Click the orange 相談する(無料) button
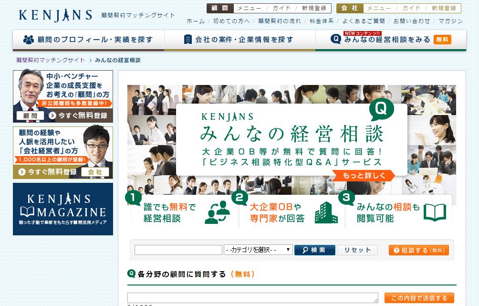 point(419,250)
